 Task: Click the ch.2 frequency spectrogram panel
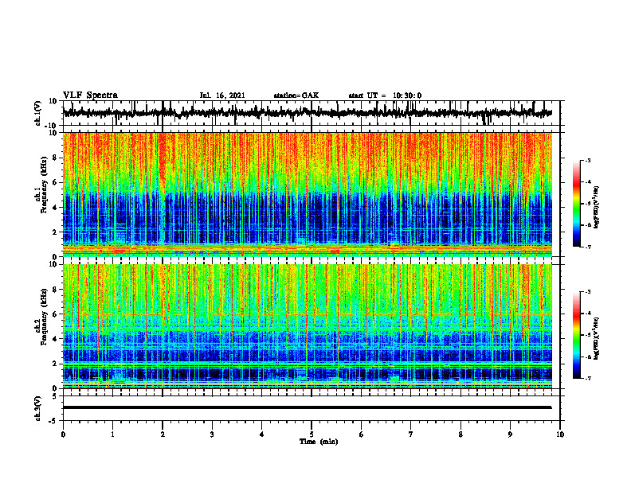point(308,326)
